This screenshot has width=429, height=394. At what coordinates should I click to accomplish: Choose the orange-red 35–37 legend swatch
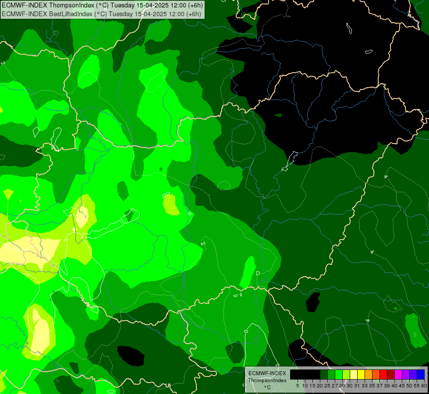376,374
